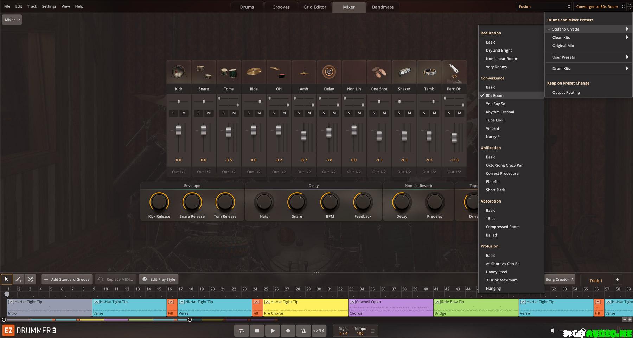Mute the Perc OH channel
This screenshot has width=633, height=338.
[459, 113]
